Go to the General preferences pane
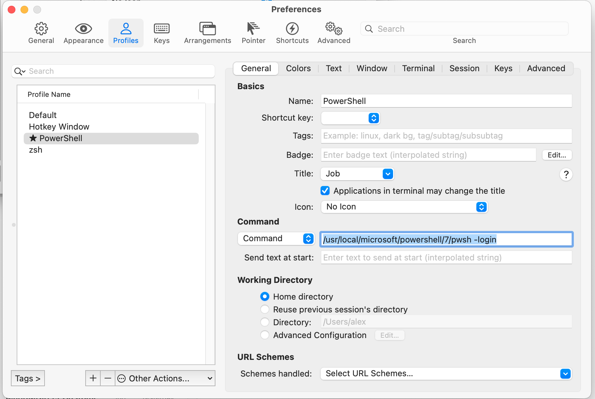 pyautogui.click(x=41, y=32)
